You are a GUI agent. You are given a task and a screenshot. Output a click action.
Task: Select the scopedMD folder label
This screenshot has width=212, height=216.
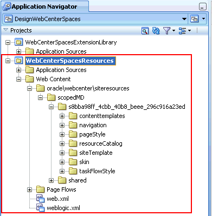pos(71,97)
